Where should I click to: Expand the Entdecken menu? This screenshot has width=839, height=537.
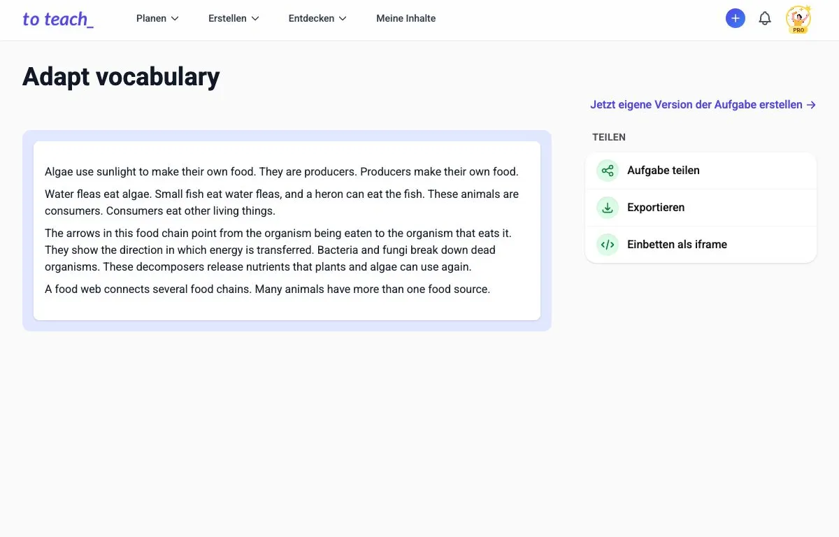click(317, 18)
